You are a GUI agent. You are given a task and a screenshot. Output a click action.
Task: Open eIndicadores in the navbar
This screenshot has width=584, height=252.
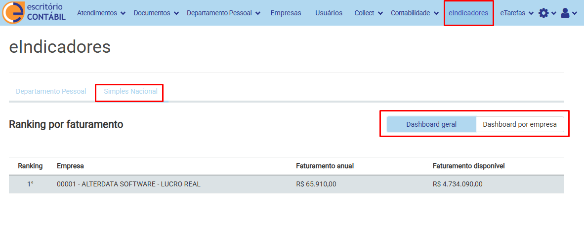(468, 13)
